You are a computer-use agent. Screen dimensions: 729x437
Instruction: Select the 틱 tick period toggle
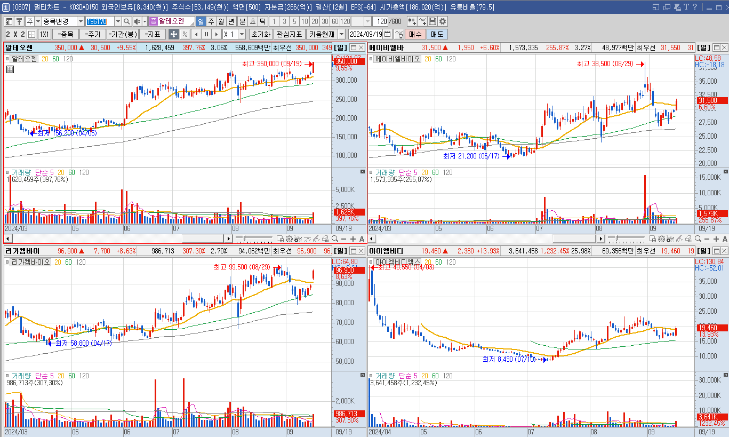[x=262, y=21]
